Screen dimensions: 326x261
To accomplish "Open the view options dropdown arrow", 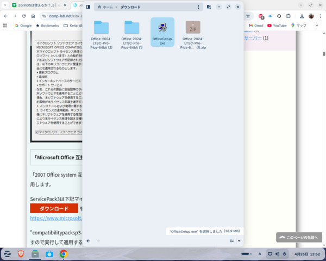I will tap(239, 241).
